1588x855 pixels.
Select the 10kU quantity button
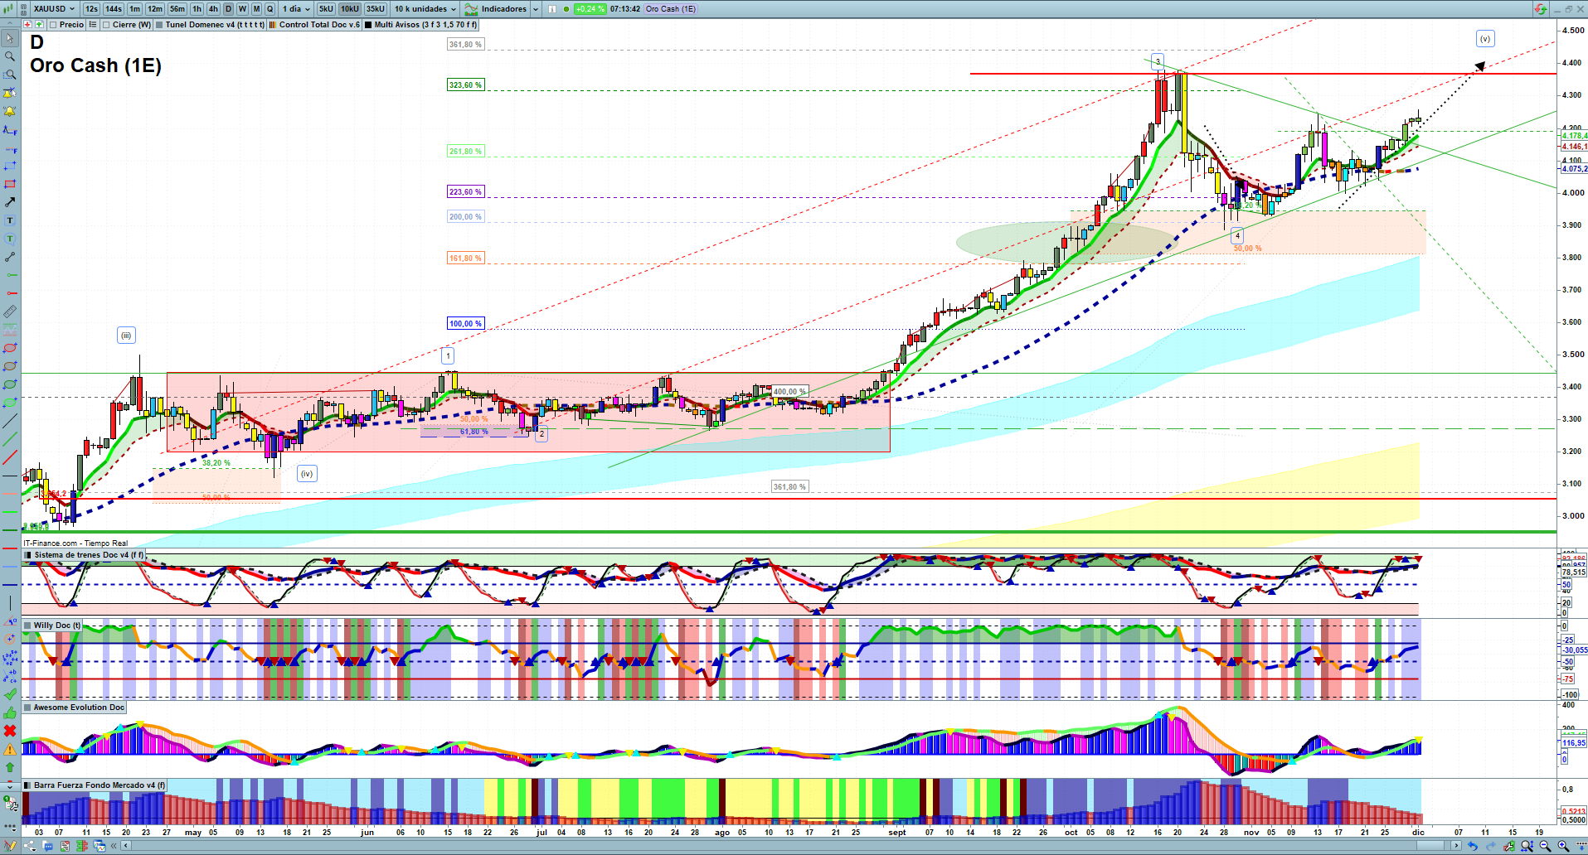point(350,9)
